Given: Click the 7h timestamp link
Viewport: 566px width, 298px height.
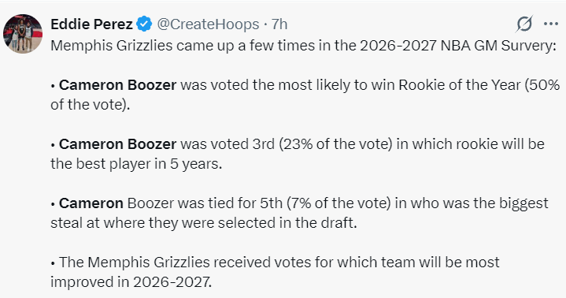Looking at the screenshot, I should (x=279, y=24).
